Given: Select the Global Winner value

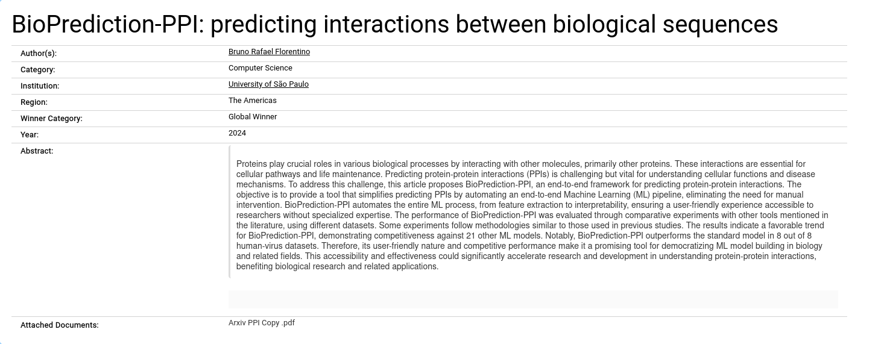Looking at the screenshot, I should 253,117.
